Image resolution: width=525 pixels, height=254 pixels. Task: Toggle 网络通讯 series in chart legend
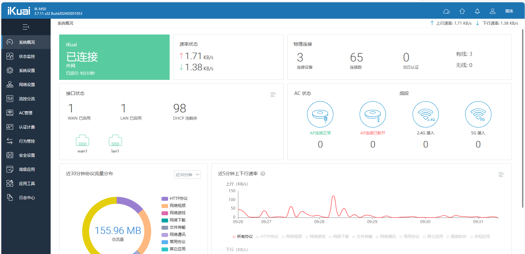[x=386, y=237]
